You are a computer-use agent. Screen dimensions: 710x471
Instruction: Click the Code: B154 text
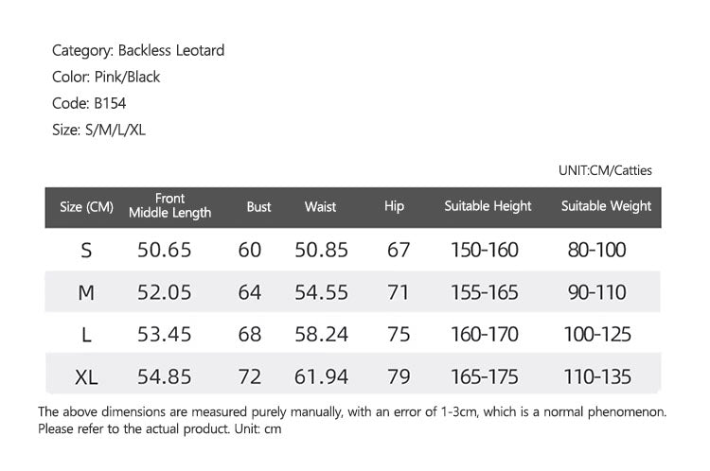coord(89,103)
